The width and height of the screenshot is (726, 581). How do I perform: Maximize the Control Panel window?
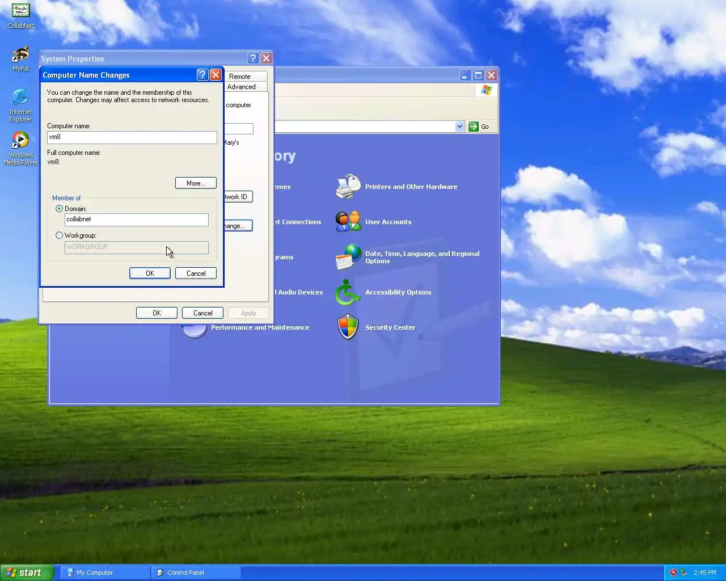tap(478, 75)
